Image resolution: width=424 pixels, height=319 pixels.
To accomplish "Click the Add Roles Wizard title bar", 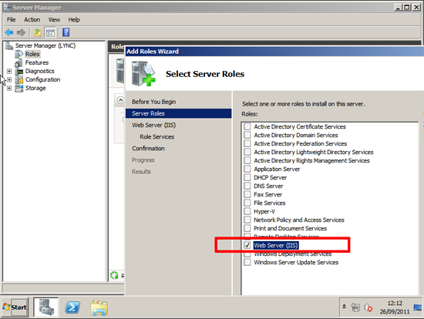I will click(274, 52).
